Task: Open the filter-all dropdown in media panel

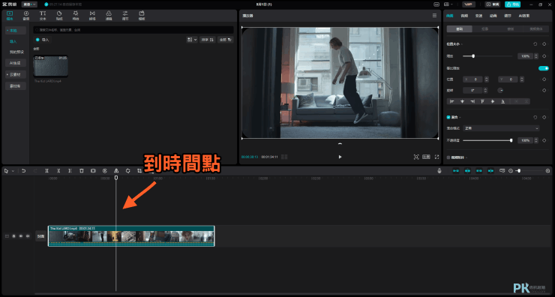Action: point(226,40)
